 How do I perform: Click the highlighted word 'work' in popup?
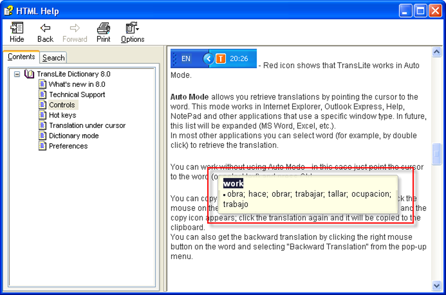(x=233, y=184)
